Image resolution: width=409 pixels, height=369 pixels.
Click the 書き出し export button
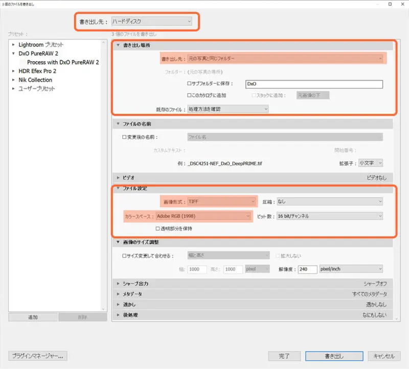pos(334,356)
